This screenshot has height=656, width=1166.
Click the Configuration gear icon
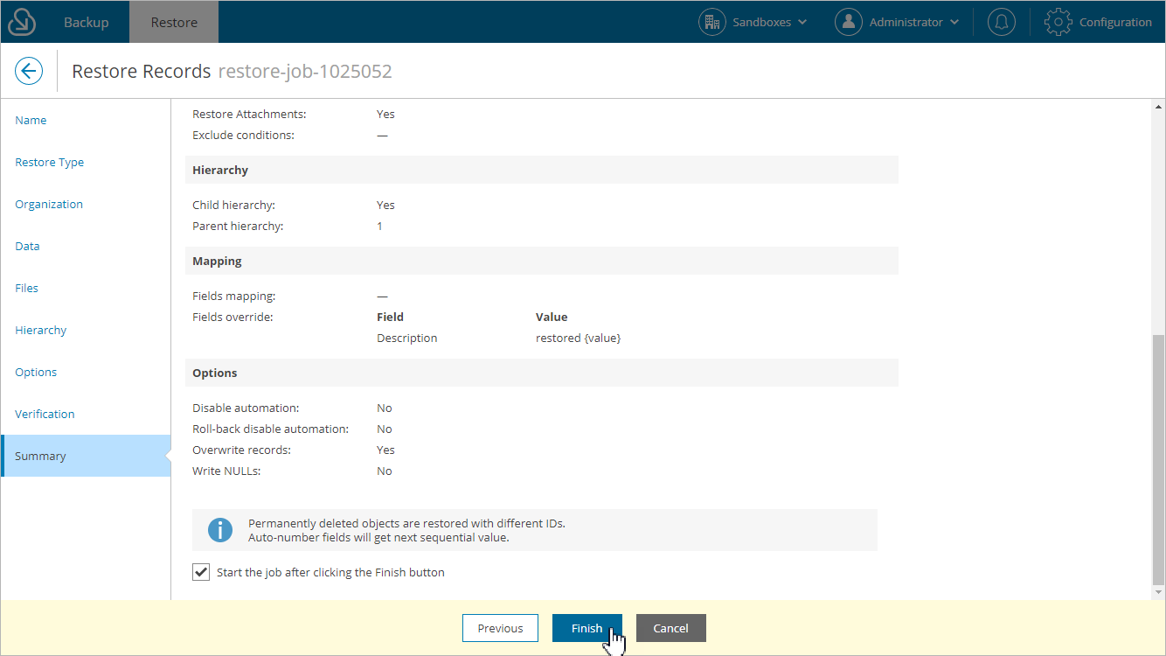1058,22
